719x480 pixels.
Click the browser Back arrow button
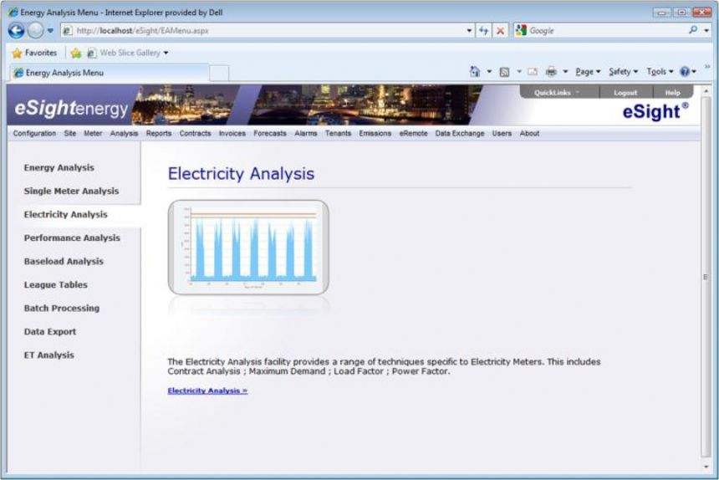click(16, 31)
